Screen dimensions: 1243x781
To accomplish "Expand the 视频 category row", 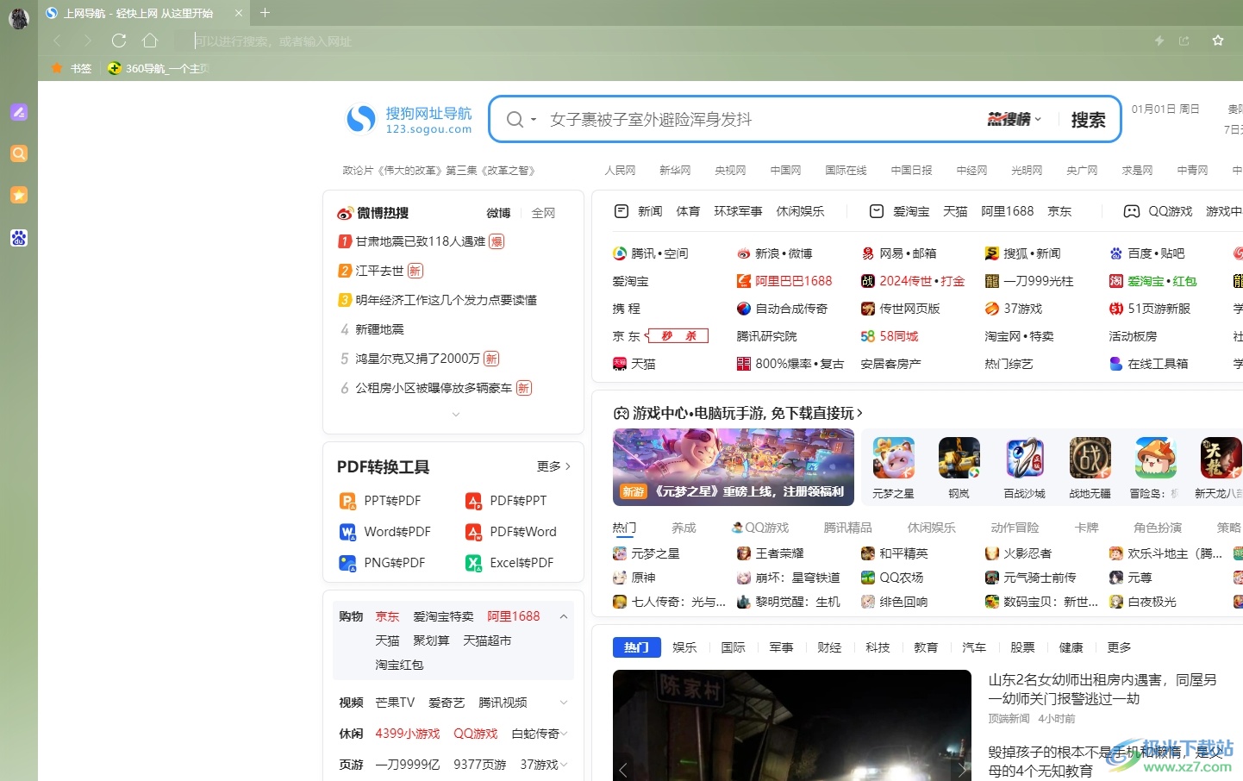I will pyautogui.click(x=564, y=703).
